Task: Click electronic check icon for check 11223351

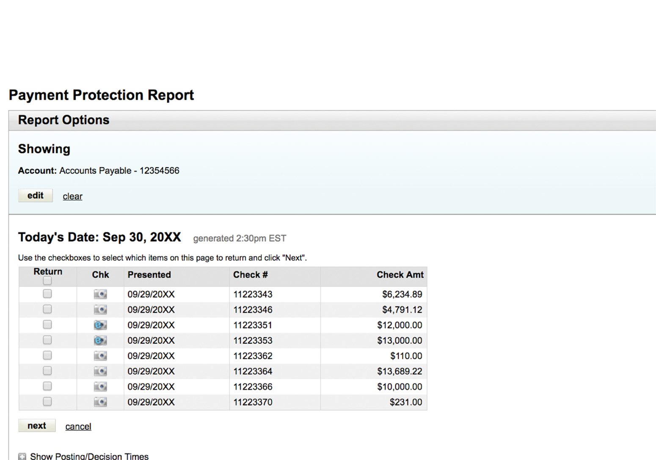Action: coord(100,325)
